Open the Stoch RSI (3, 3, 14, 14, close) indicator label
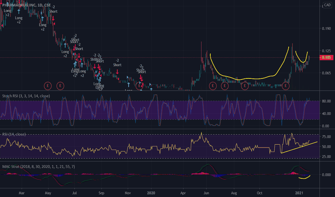Screen dimensions: 335x197 point(26,96)
